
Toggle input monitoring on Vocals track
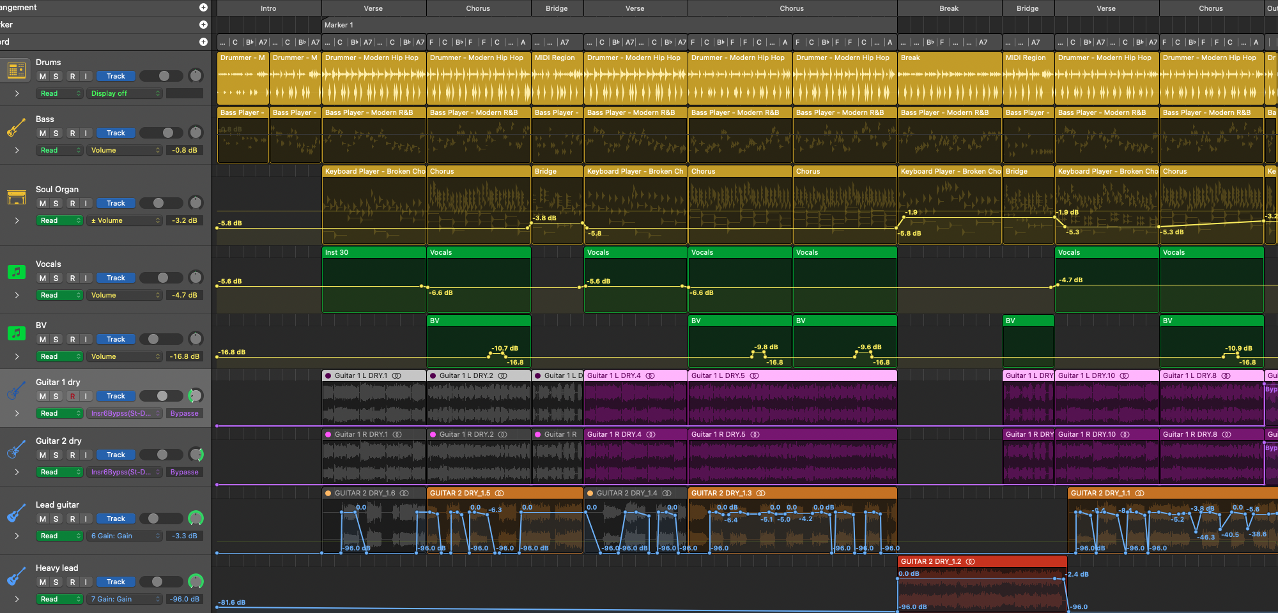coord(86,278)
